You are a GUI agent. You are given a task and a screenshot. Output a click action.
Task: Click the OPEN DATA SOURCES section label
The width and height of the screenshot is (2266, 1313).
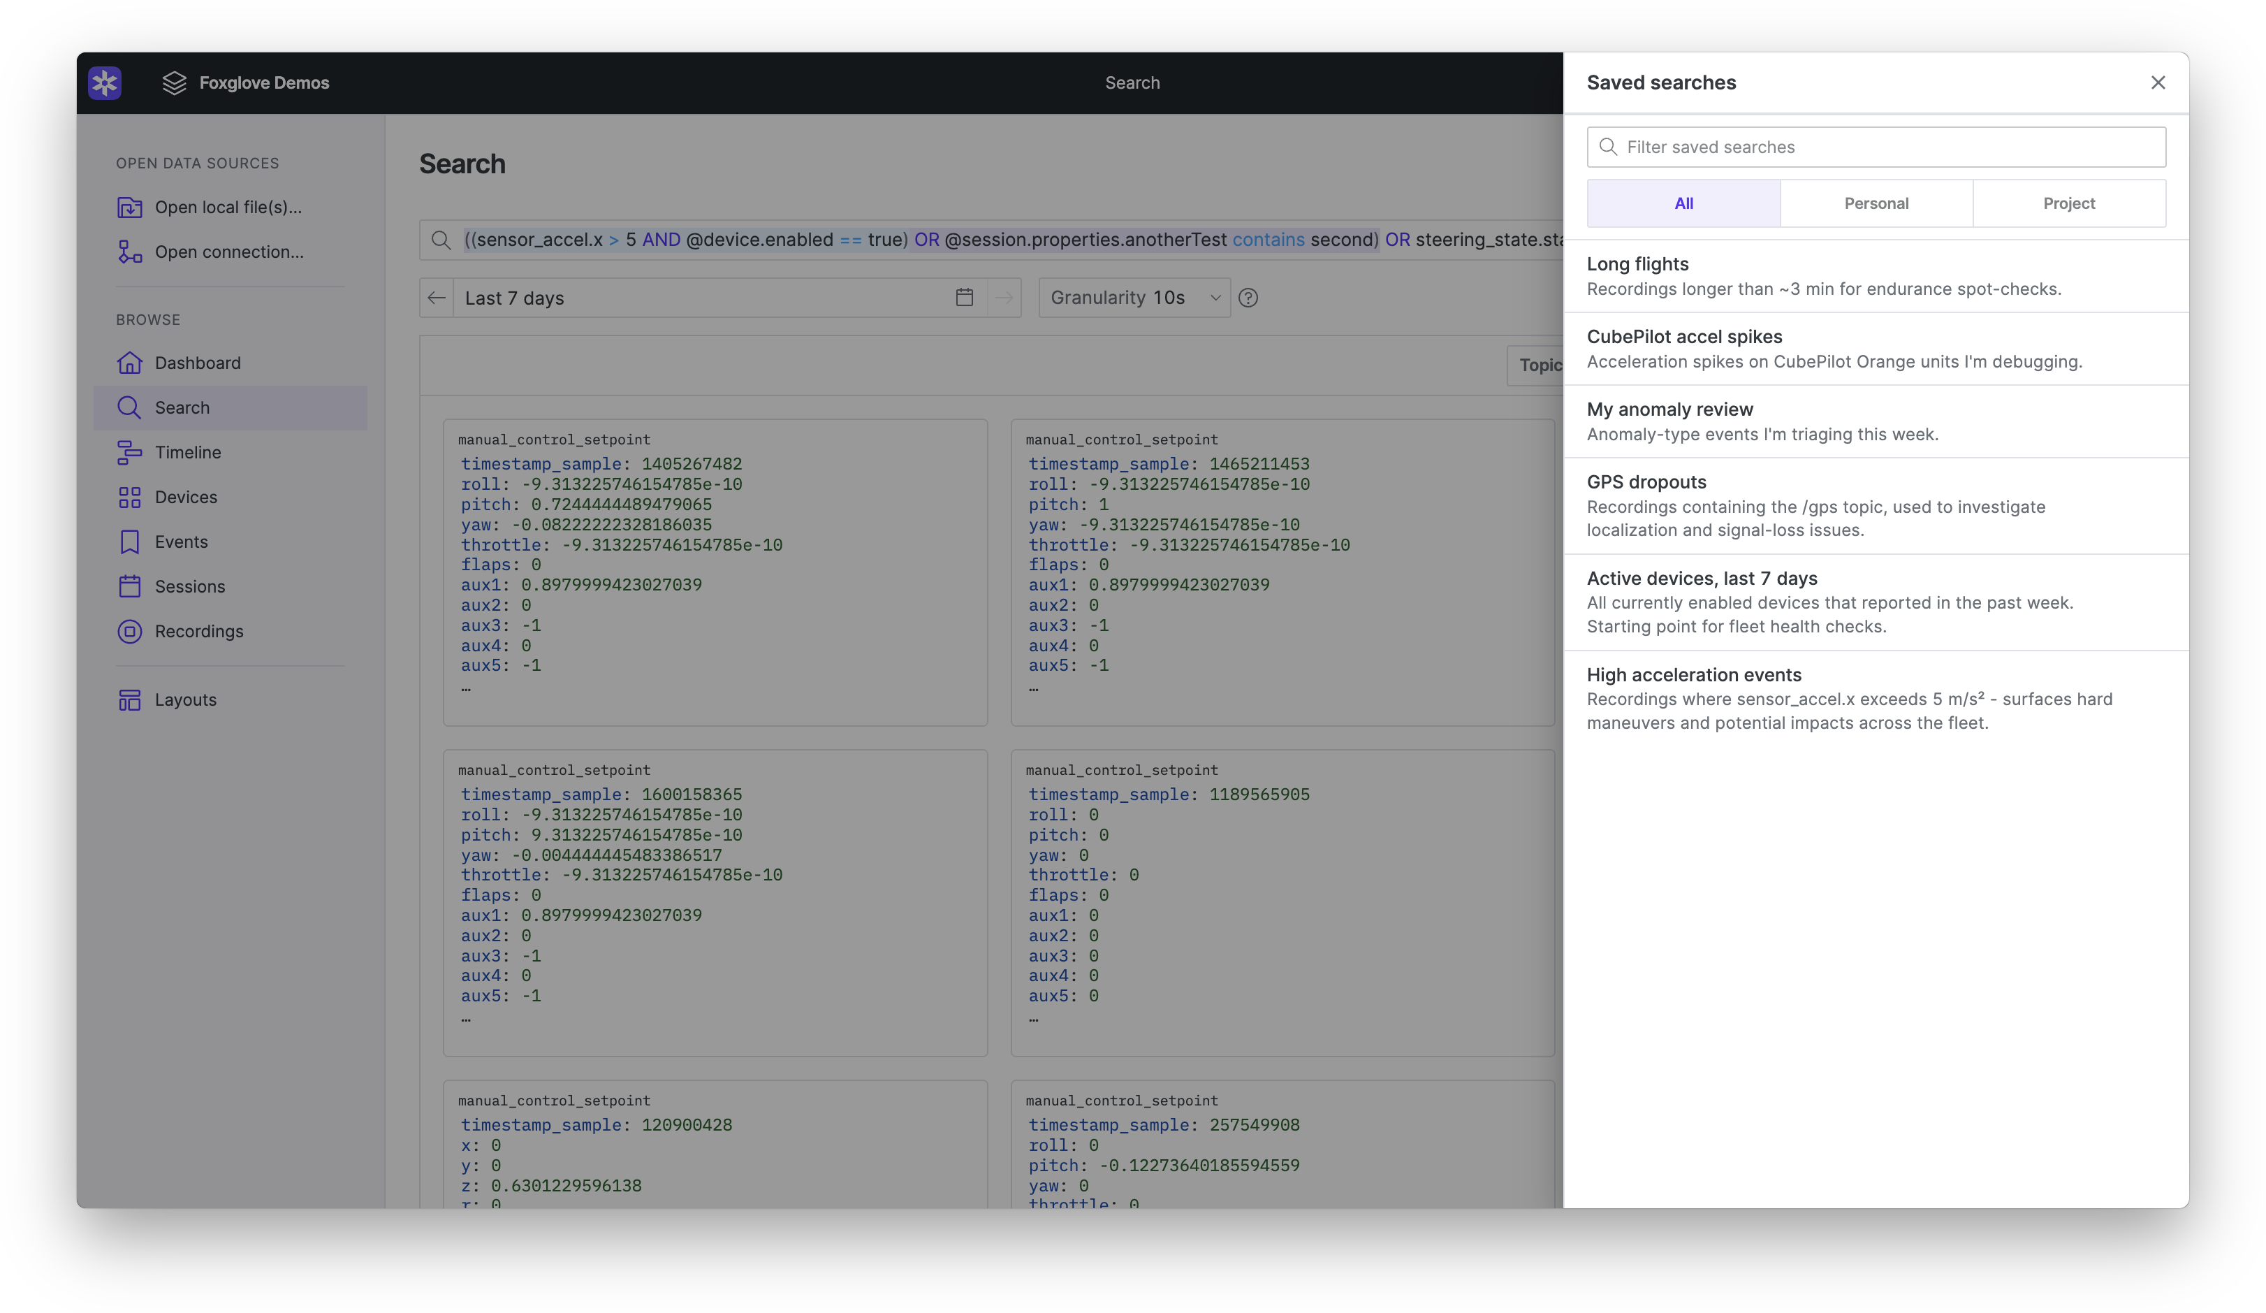(x=198, y=164)
